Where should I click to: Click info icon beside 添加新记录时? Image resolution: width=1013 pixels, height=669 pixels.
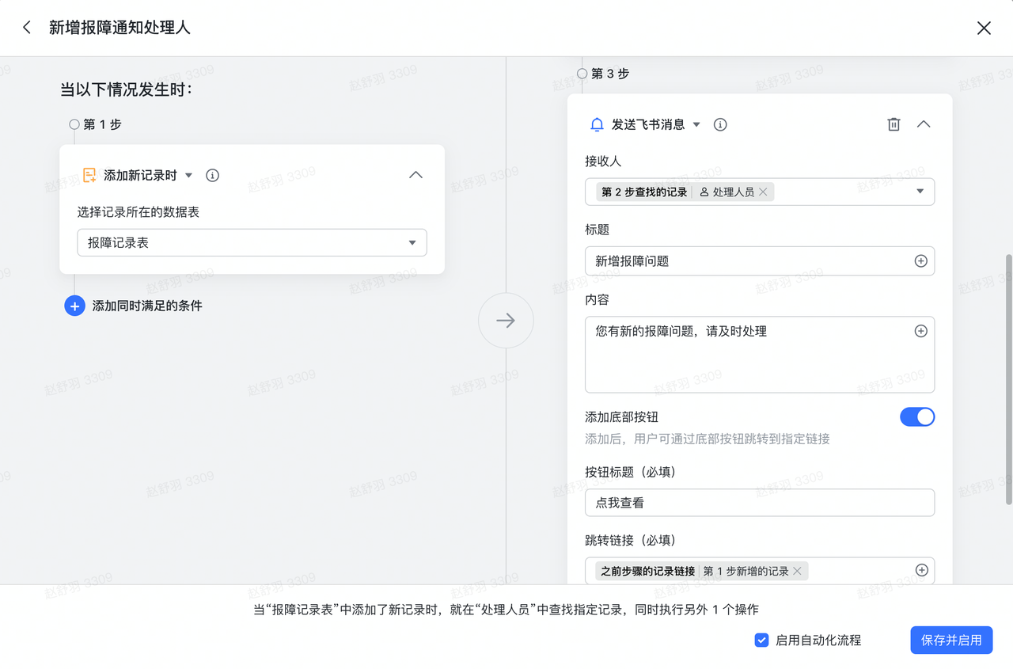click(x=212, y=175)
